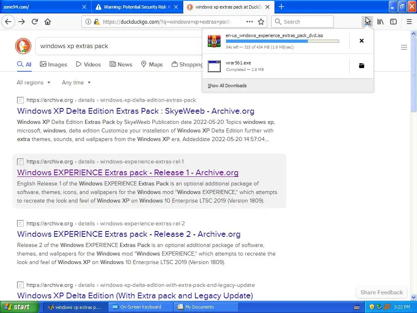
Task: Close the Security Risk warning tab
Action: [x=176, y=7]
